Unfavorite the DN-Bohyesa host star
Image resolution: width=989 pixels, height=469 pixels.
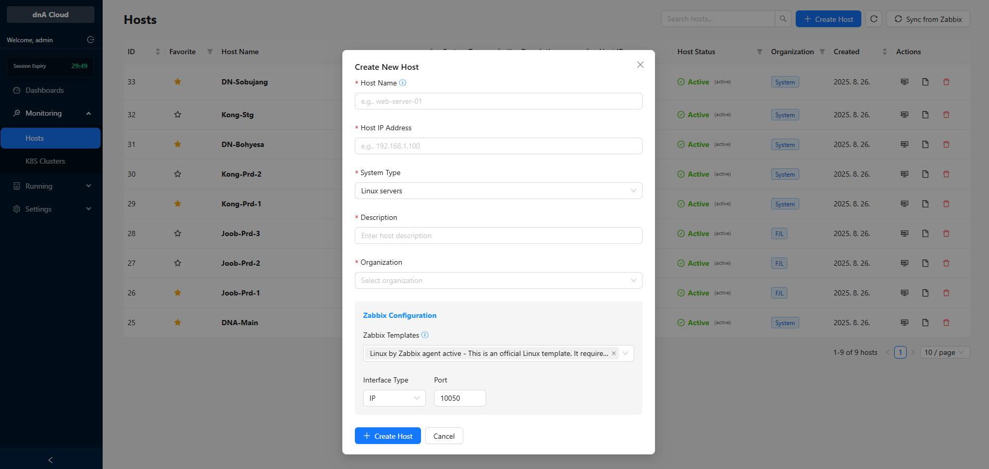tap(178, 144)
